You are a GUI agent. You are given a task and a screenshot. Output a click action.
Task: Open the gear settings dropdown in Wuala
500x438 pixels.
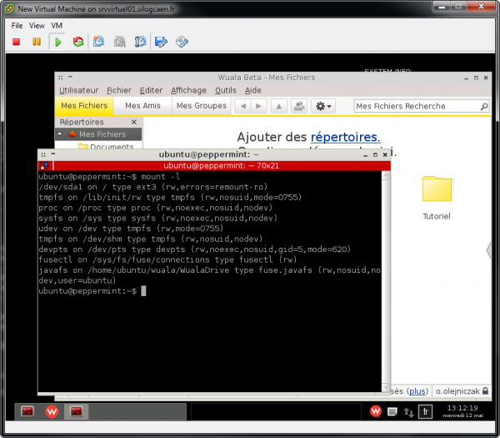click(x=323, y=106)
